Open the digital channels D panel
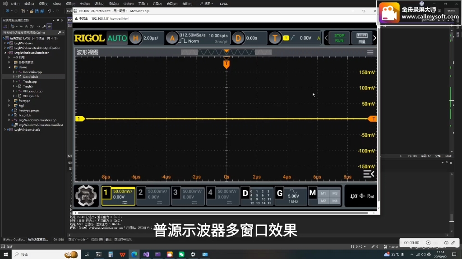This screenshot has width=462, height=259. (257, 196)
